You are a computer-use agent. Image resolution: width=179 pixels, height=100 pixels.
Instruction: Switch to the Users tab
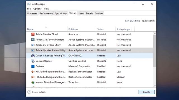(81, 14)
